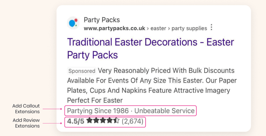Click the "Party Packs" site name
Viewport: 266px width, 136px height.
click(x=102, y=20)
